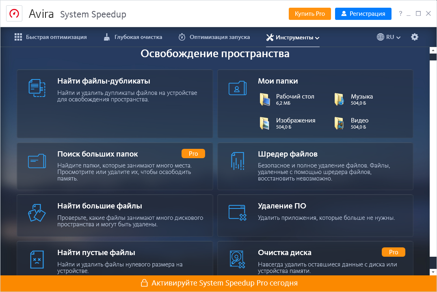The image size is (437, 292).
Task: Expand the RU language chevron
Action: click(x=398, y=38)
